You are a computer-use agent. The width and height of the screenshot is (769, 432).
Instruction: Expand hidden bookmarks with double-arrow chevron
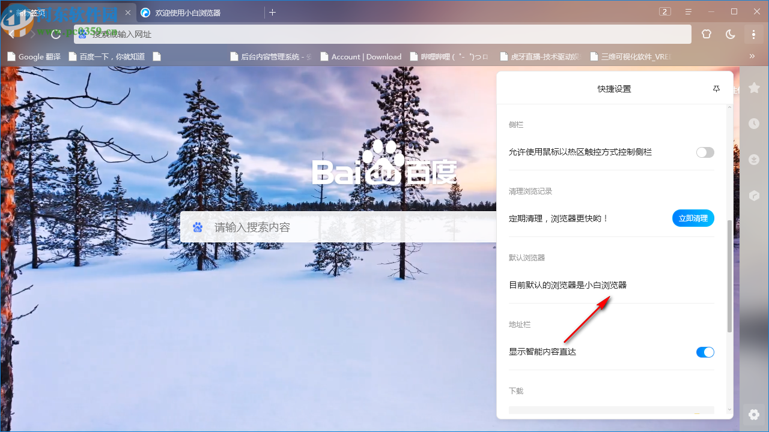[x=752, y=56]
